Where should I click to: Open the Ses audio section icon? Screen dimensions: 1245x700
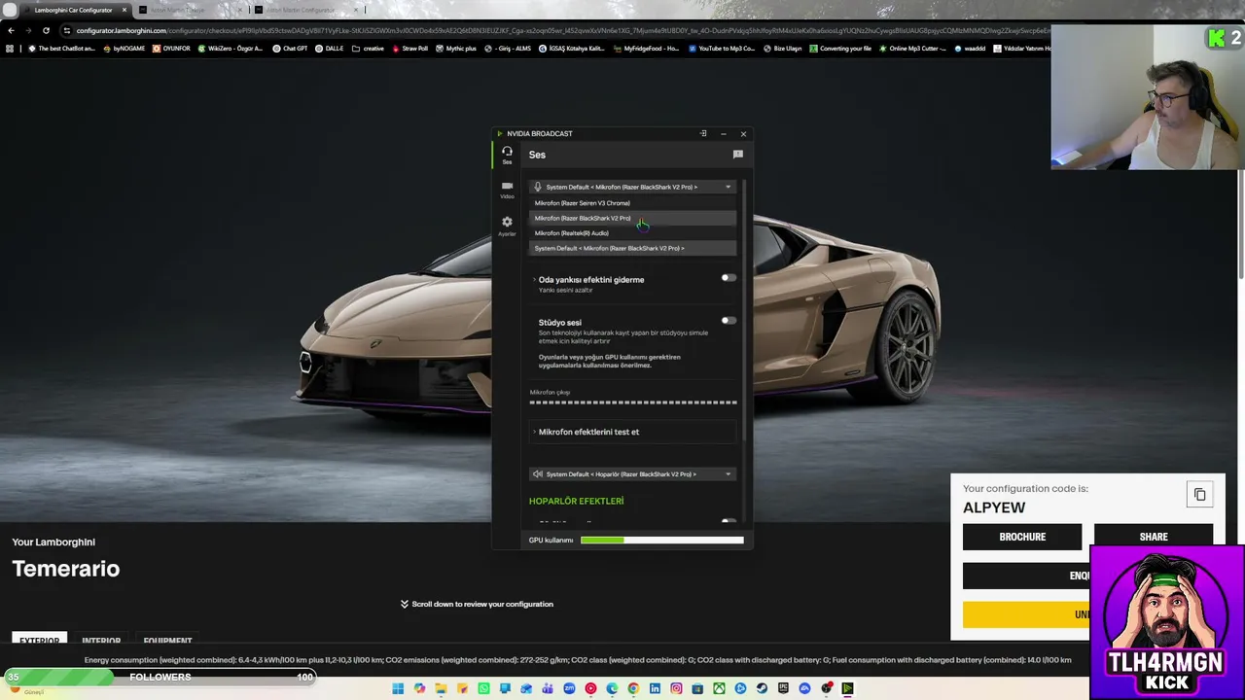click(507, 154)
